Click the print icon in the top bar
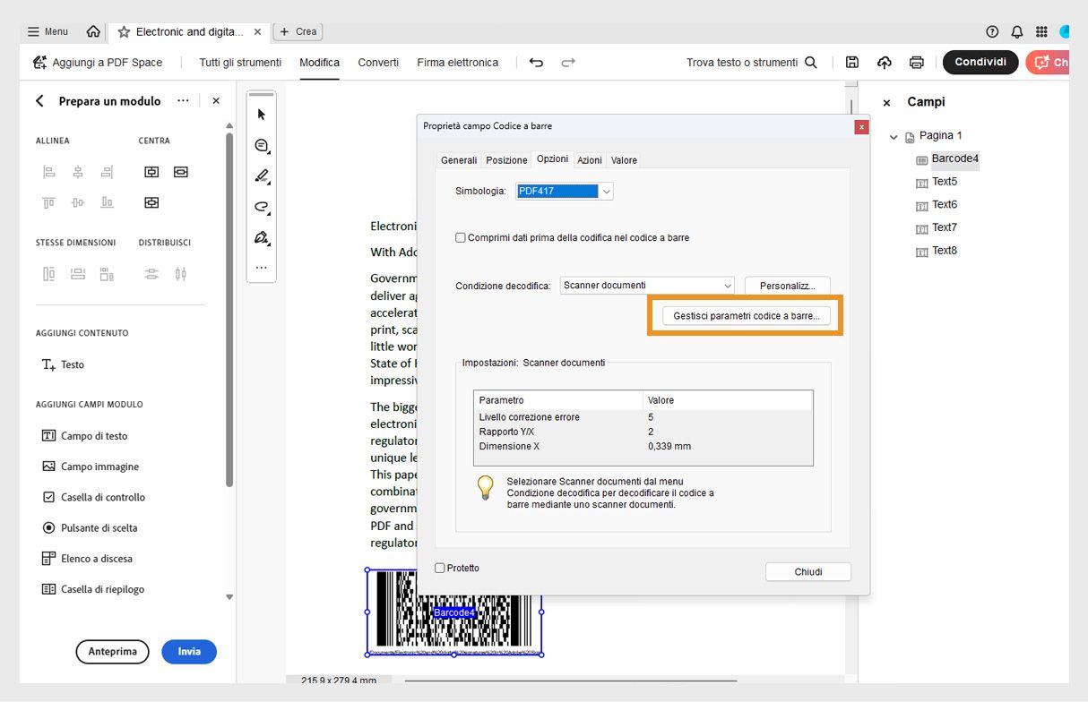Image resolution: width=1088 pixels, height=702 pixels. click(916, 62)
